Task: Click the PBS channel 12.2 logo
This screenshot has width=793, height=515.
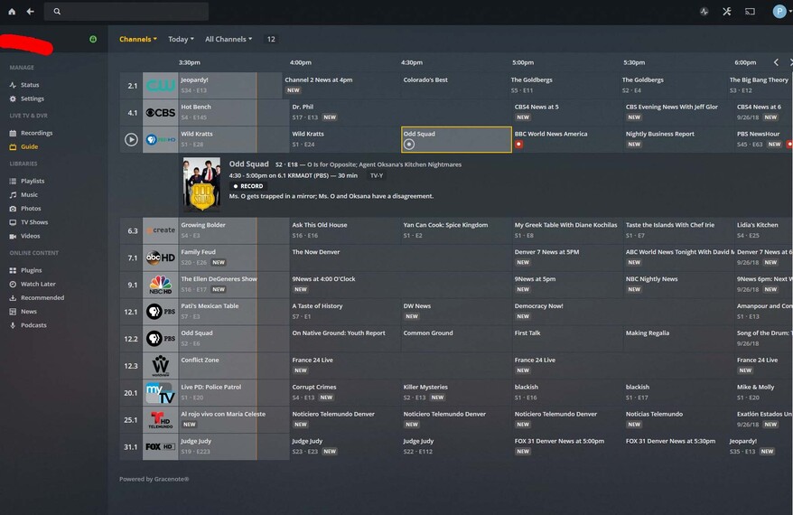Action: coord(161,339)
